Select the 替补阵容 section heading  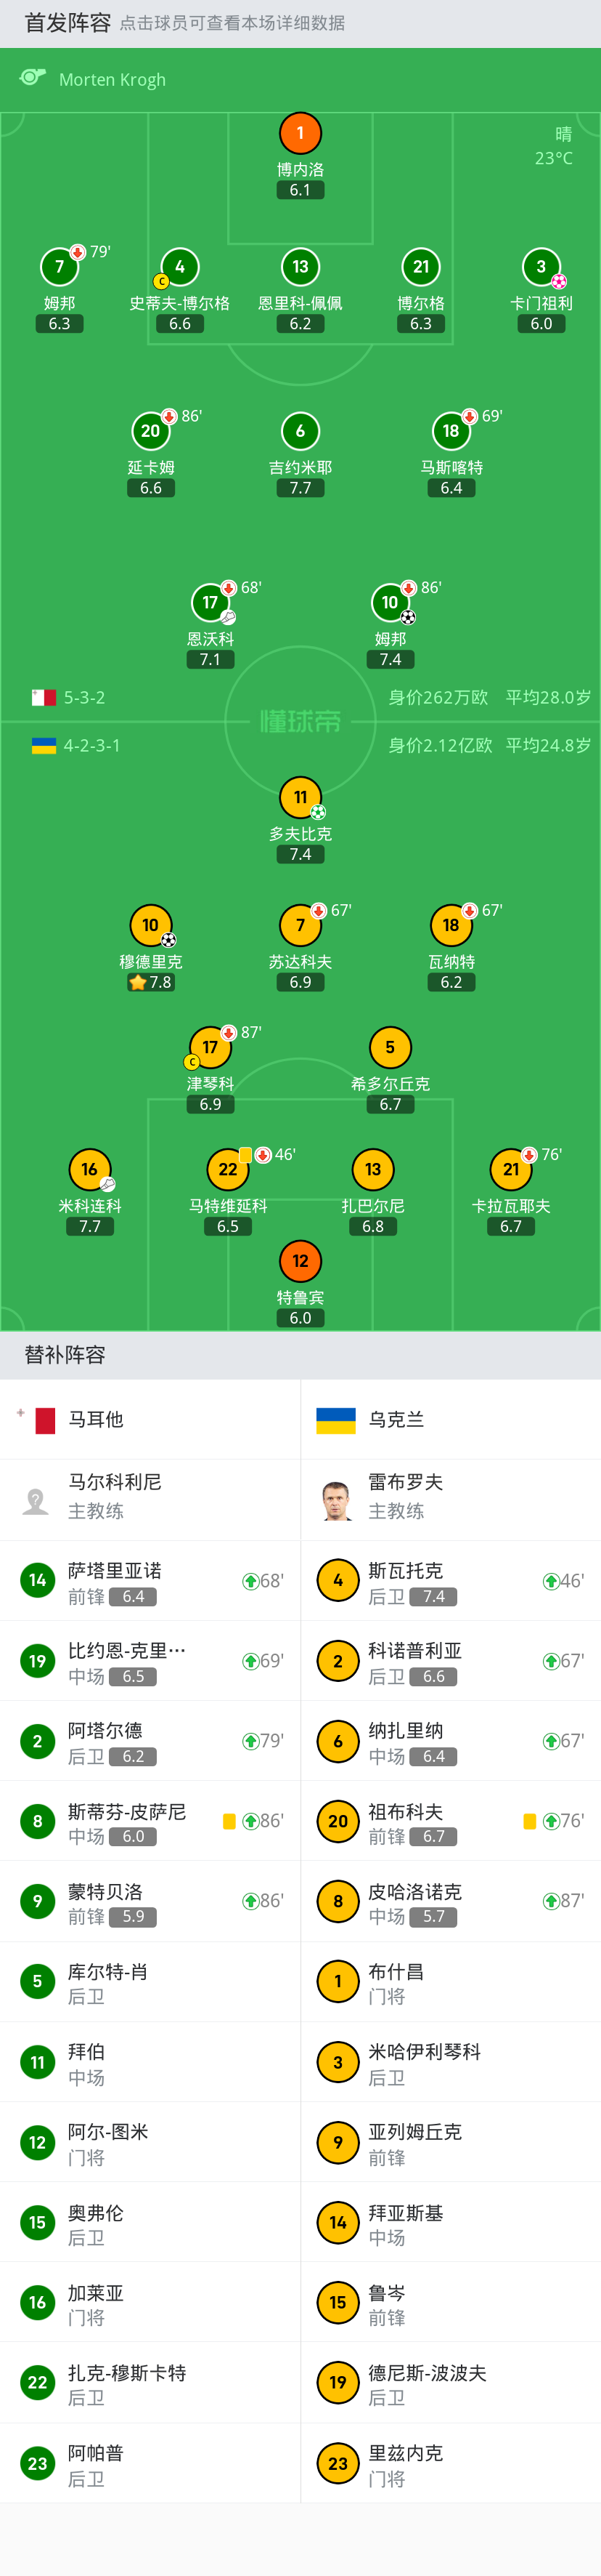coord(65,1355)
